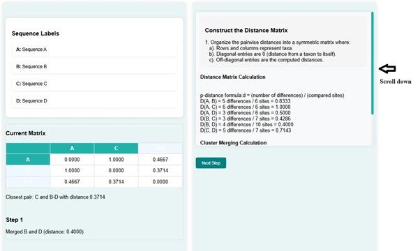Viewport: 420px width, 251px height.
Task: Click the Cluster Merging Calculation heading
Action: pos(233,143)
